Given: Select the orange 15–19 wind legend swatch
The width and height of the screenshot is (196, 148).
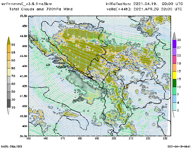Looking at the screenshot, I should click(x=174, y=67).
